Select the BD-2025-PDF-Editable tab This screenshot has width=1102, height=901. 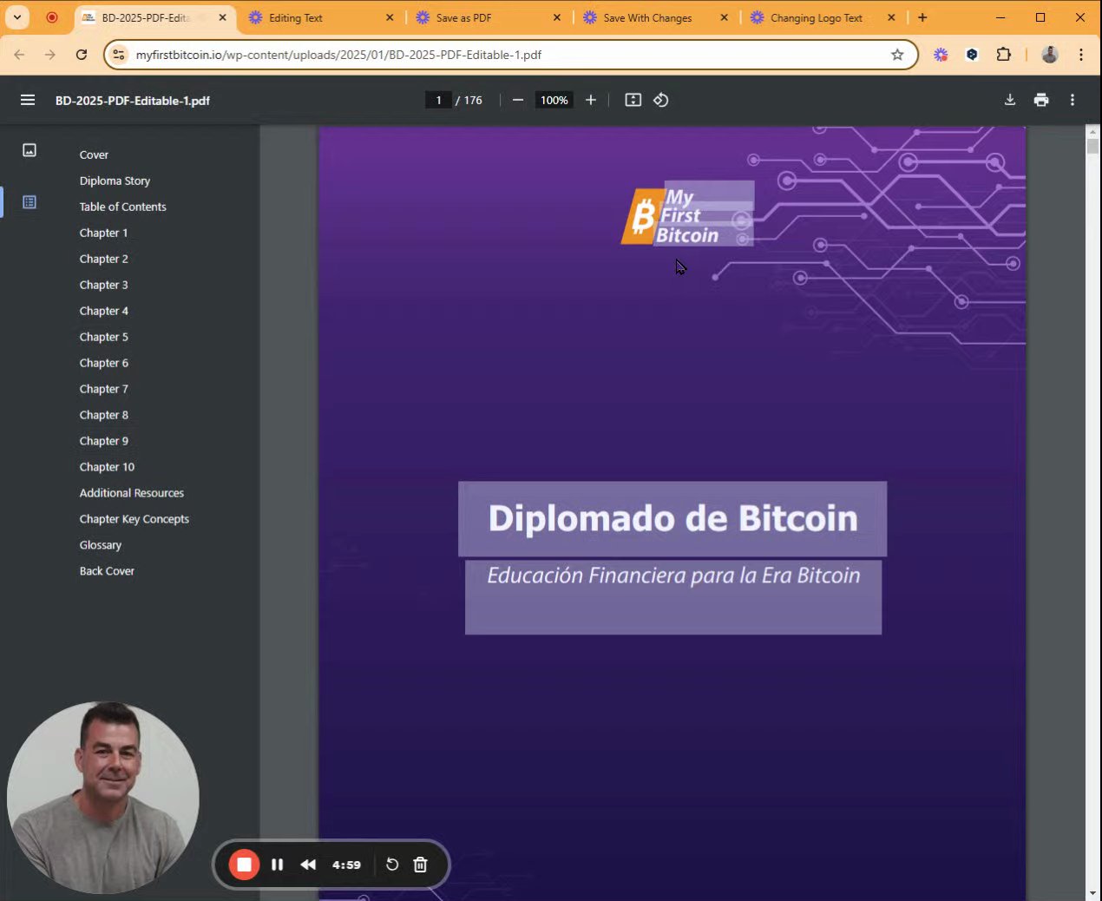tap(154, 17)
